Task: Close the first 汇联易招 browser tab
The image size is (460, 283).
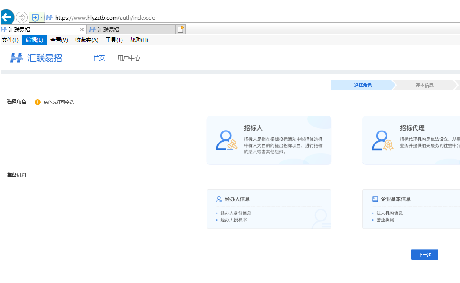Action: (x=81, y=29)
